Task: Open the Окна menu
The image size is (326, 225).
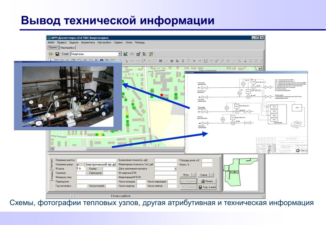Action: point(129,43)
